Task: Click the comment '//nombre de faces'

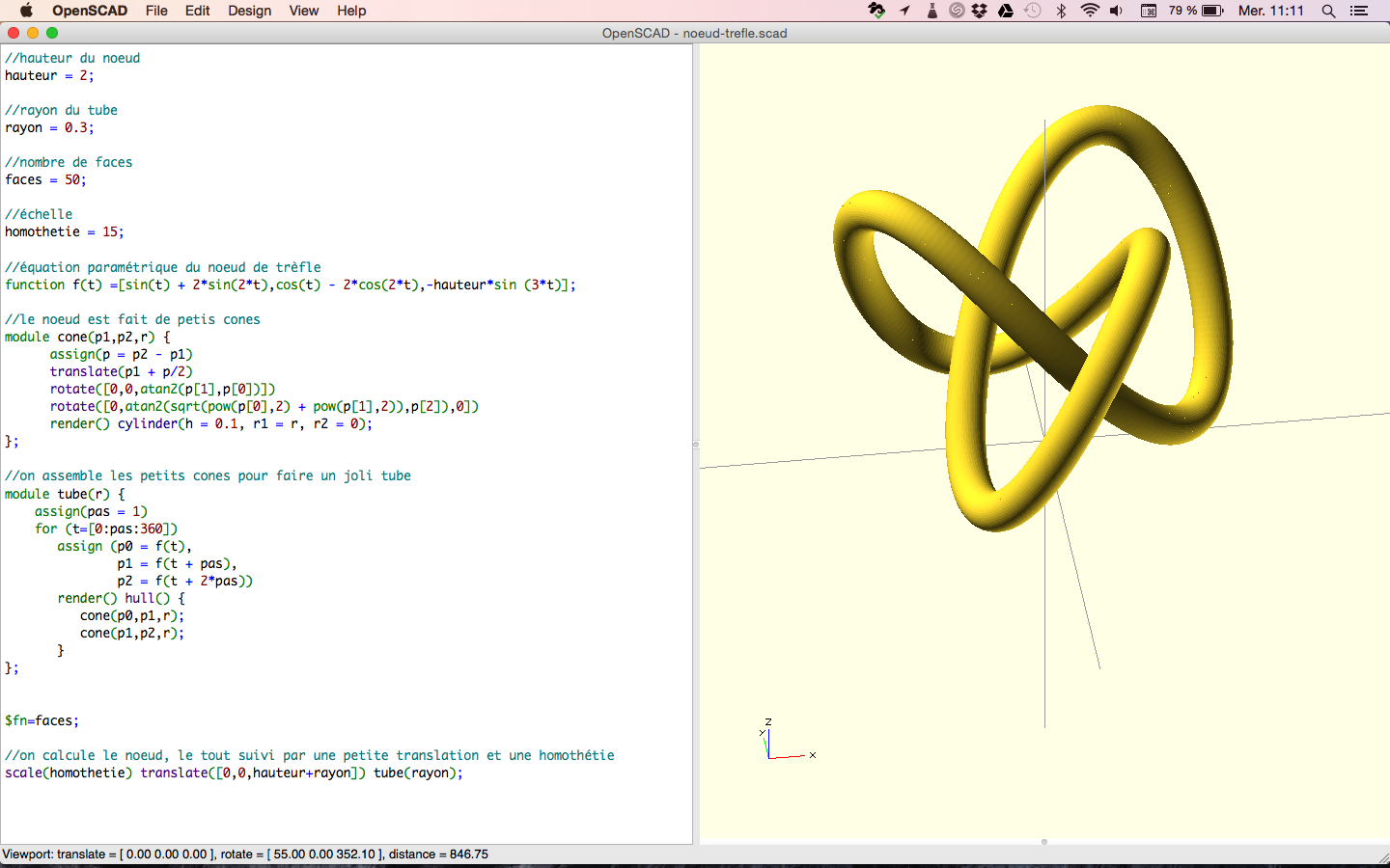Action: (x=69, y=162)
